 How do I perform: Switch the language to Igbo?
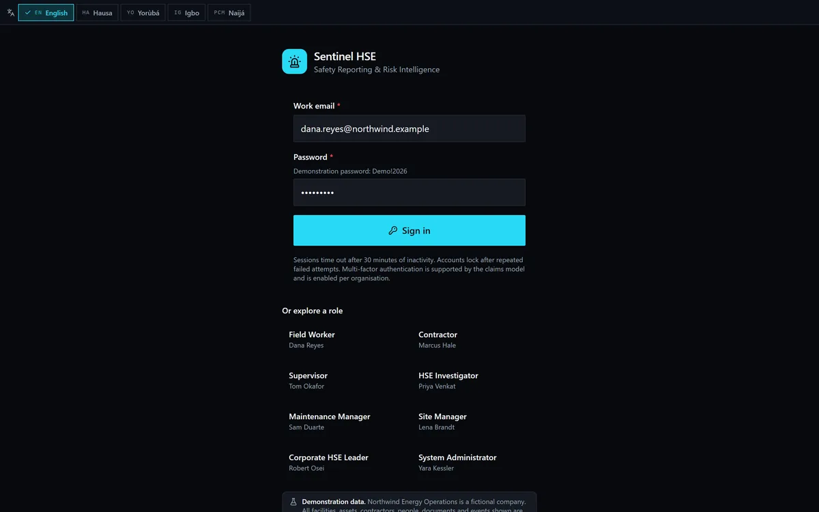pyautogui.click(x=186, y=12)
